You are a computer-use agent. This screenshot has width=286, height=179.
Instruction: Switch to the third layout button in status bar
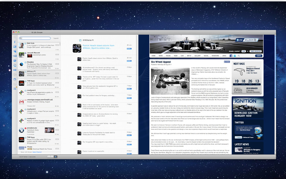point(56,157)
